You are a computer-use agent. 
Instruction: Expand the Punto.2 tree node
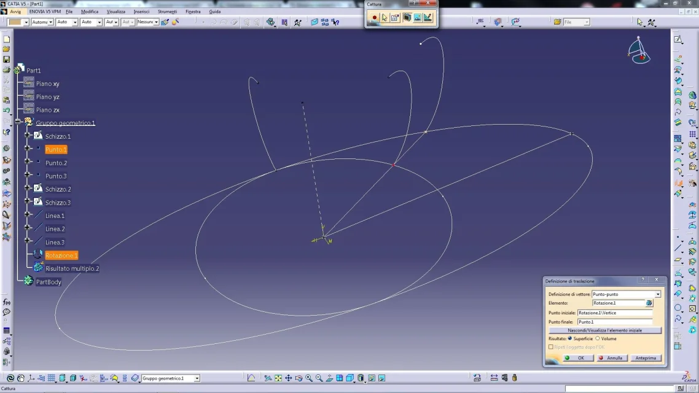pos(27,161)
